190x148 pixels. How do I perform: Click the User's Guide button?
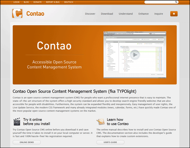pos(110,142)
